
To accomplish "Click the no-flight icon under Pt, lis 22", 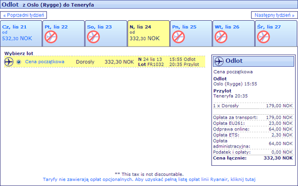I will coord(51,37).
